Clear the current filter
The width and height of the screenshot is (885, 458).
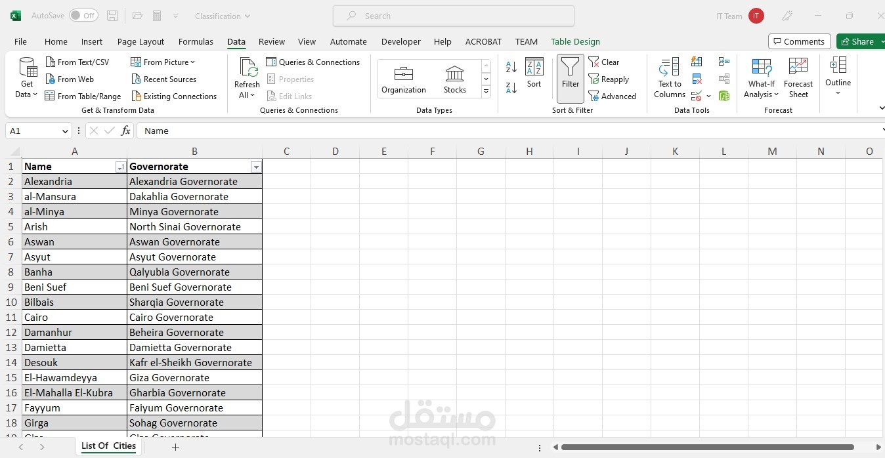pyautogui.click(x=604, y=62)
